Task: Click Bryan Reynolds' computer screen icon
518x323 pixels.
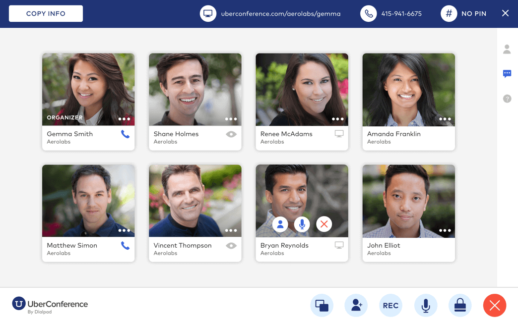Action: (x=339, y=245)
